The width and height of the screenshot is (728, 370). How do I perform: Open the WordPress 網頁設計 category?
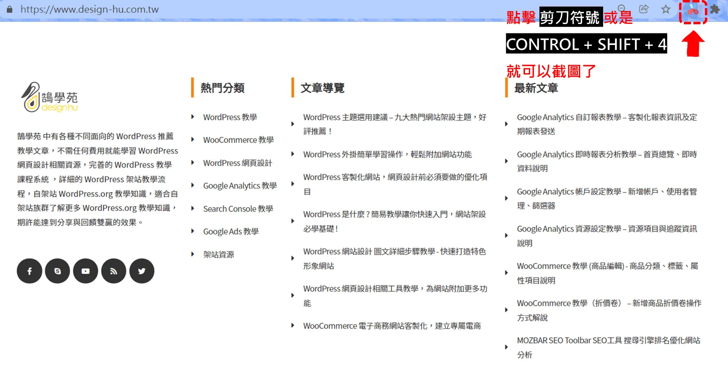click(x=238, y=163)
